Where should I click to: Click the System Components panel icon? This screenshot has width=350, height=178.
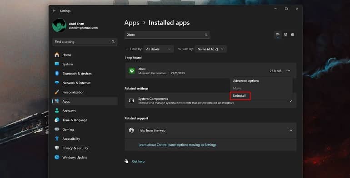click(x=131, y=101)
